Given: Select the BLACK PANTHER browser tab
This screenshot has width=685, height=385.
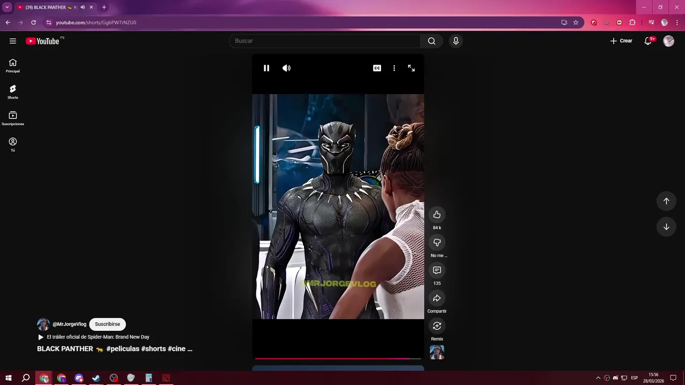Looking at the screenshot, I should coord(55,7).
